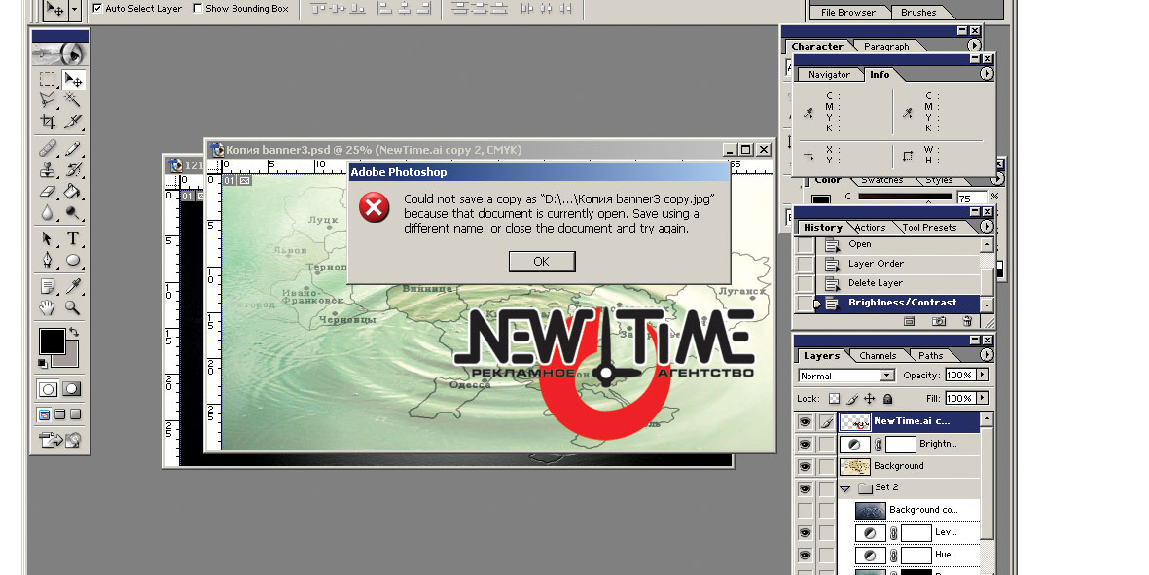
Task: Open the tool preset picker arrow
Action: [x=74, y=9]
